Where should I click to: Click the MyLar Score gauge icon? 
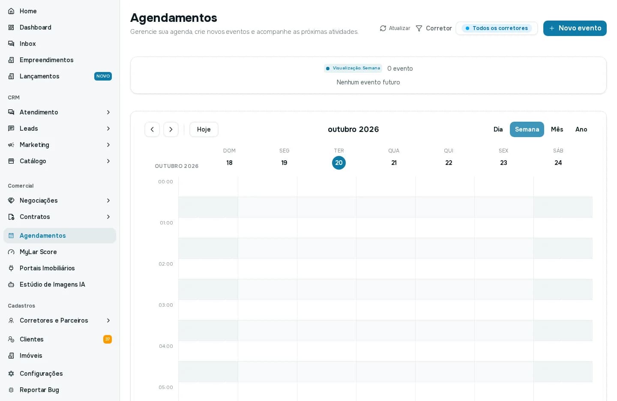(x=11, y=252)
